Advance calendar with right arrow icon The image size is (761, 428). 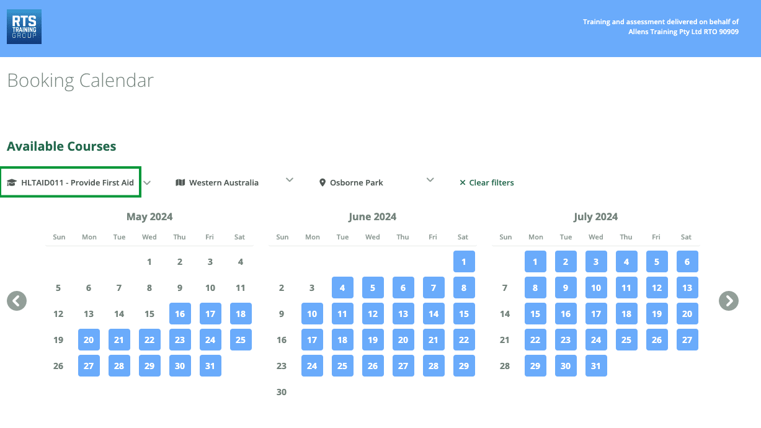(728, 301)
